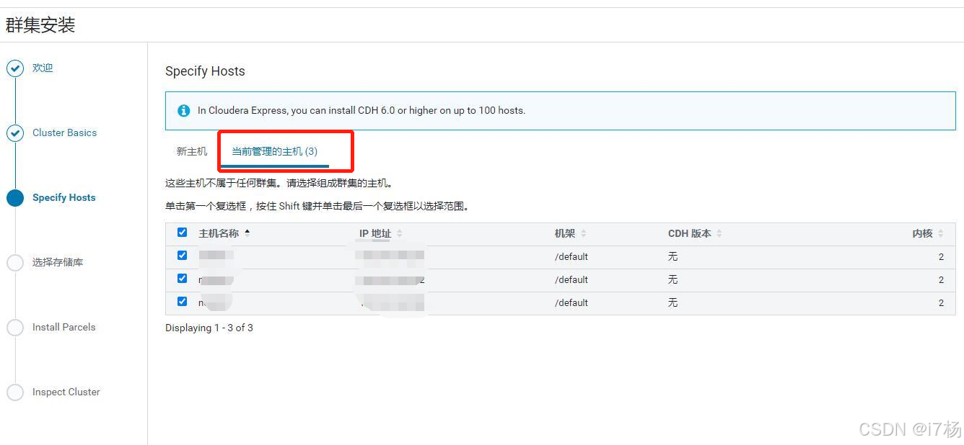Click the checkmark circle beside 欢迎 step
964x445 pixels.
(16, 68)
